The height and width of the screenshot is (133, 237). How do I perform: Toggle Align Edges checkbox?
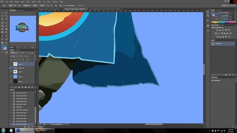(x=77, y=6)
